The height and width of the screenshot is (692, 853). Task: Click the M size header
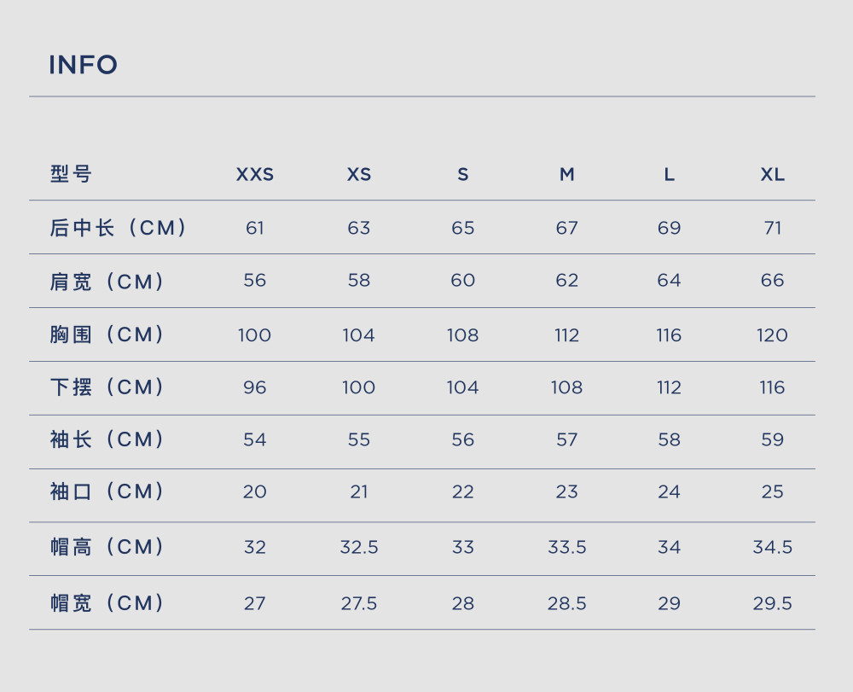click(567, 175)
